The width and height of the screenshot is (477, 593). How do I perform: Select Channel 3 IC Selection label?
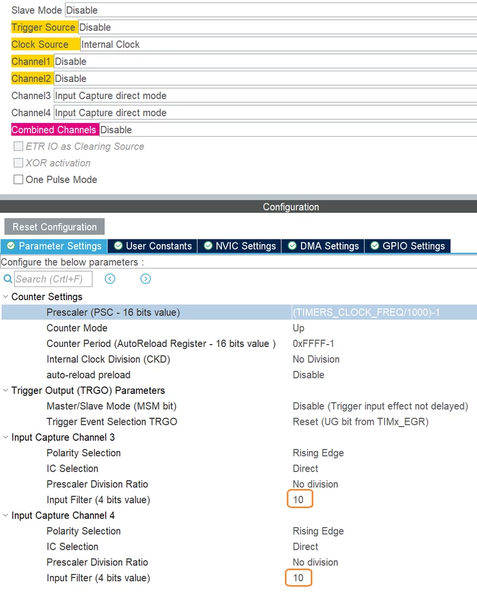[x=73, y=468]
